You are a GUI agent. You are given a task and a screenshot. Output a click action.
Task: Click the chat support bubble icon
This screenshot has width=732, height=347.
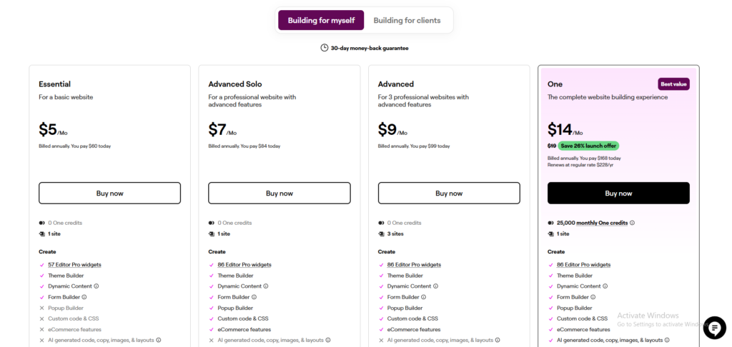(x=714, y=328)
